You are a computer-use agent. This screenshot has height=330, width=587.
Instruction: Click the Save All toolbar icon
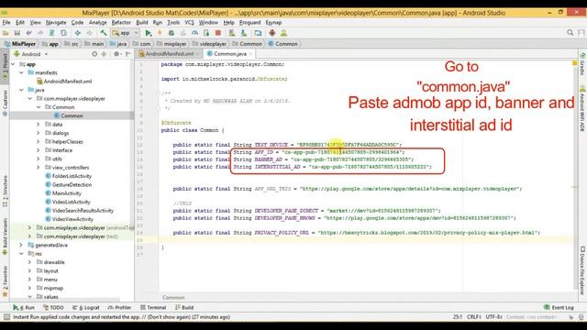(17, 33)
